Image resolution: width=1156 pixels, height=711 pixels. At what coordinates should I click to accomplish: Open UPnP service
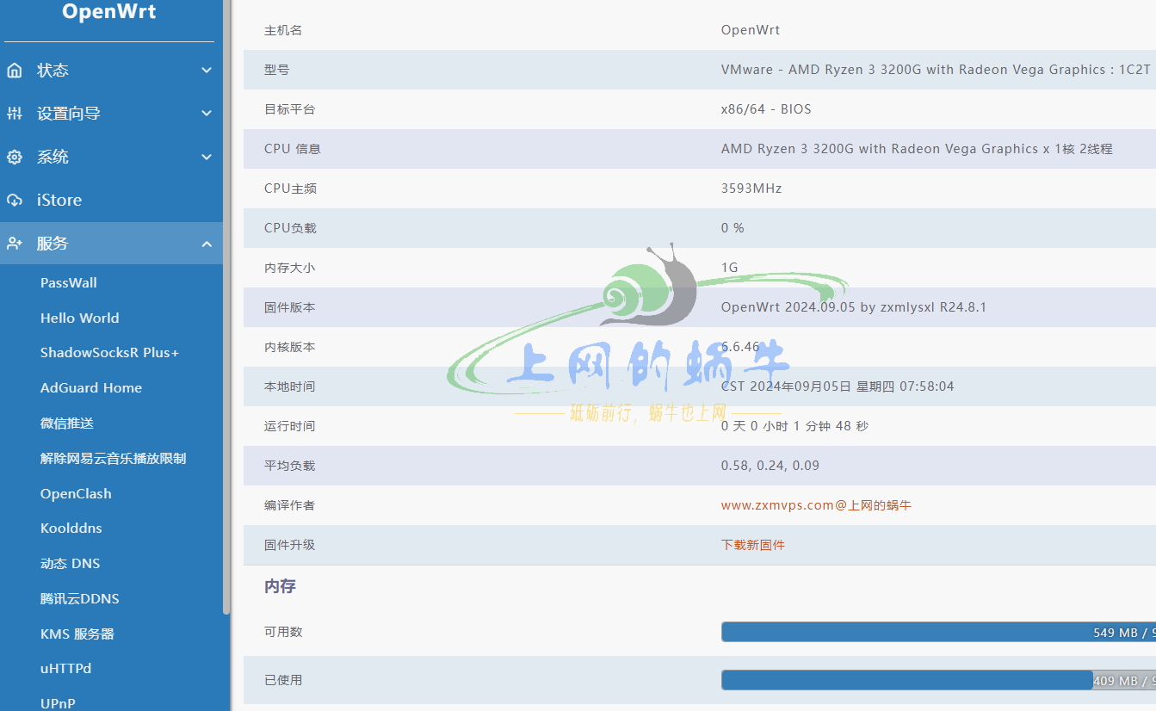tap(58, 703)
